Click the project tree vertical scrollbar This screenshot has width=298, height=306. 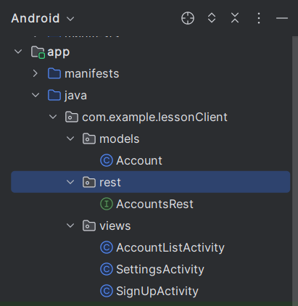295,169
